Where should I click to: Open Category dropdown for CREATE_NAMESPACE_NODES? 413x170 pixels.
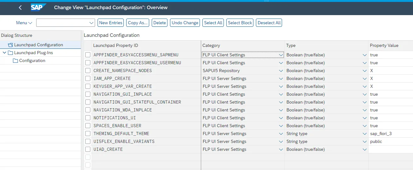(281, 71)
